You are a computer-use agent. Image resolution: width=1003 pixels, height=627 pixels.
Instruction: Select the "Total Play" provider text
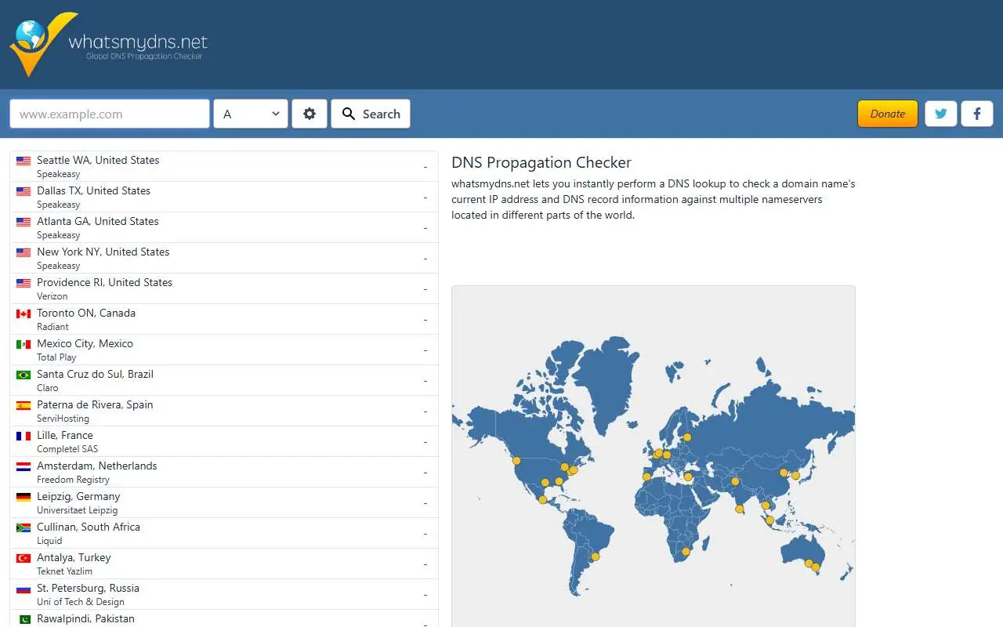[56, 357]
